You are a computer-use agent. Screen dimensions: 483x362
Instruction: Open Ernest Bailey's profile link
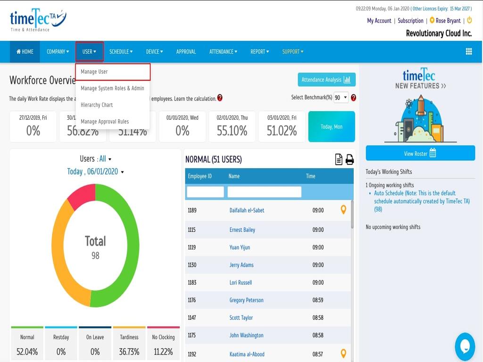point(242,230)
